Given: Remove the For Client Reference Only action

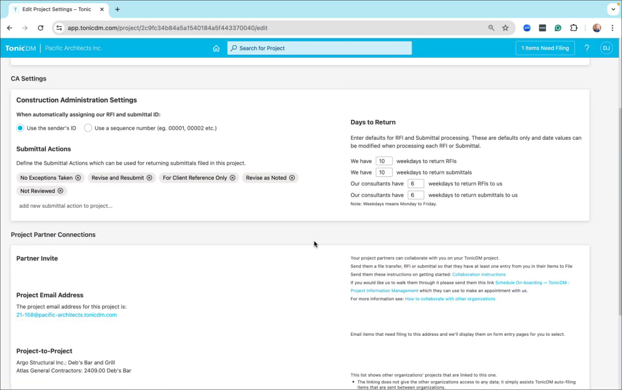Looking at the screenshot, I should pos(233,178).
